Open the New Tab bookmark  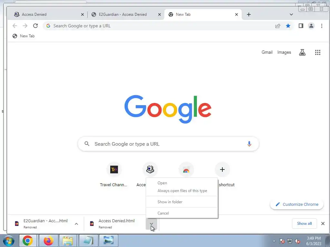point(23,36)
